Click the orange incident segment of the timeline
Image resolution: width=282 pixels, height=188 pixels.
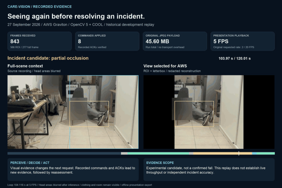tap(223, 153)
